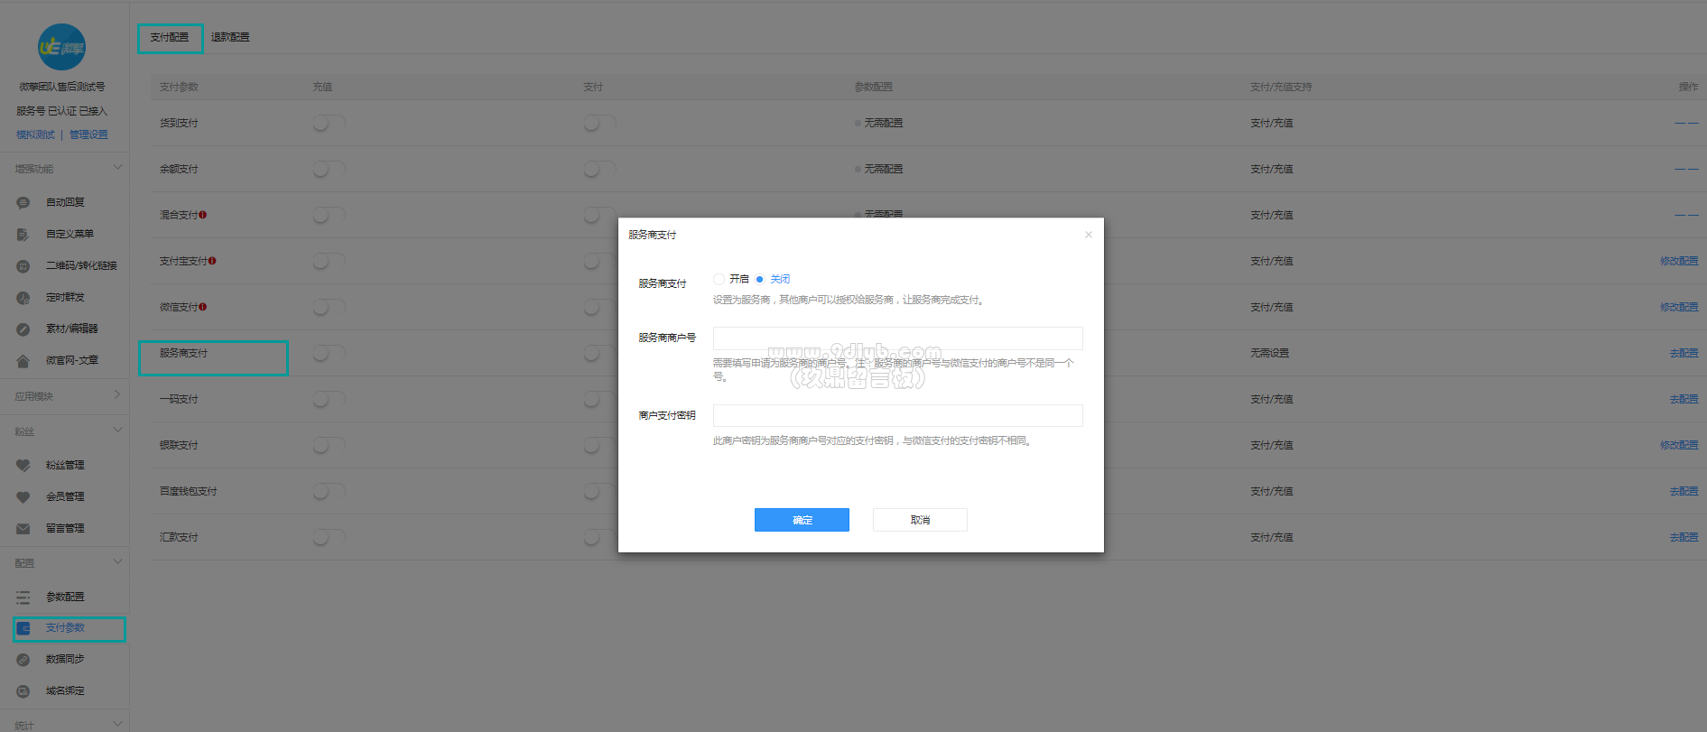The height and width of the screenshot is (732, 1707).
Task: Toggle 充值 switch for 百度钱包支付
Action: click(x=329, y=491)
